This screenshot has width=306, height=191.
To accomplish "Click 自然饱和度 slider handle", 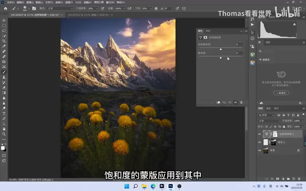I will click(x=221, y=49).
